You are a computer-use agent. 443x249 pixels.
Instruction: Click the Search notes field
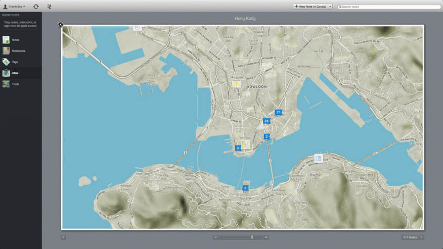(x=389, y=7)
